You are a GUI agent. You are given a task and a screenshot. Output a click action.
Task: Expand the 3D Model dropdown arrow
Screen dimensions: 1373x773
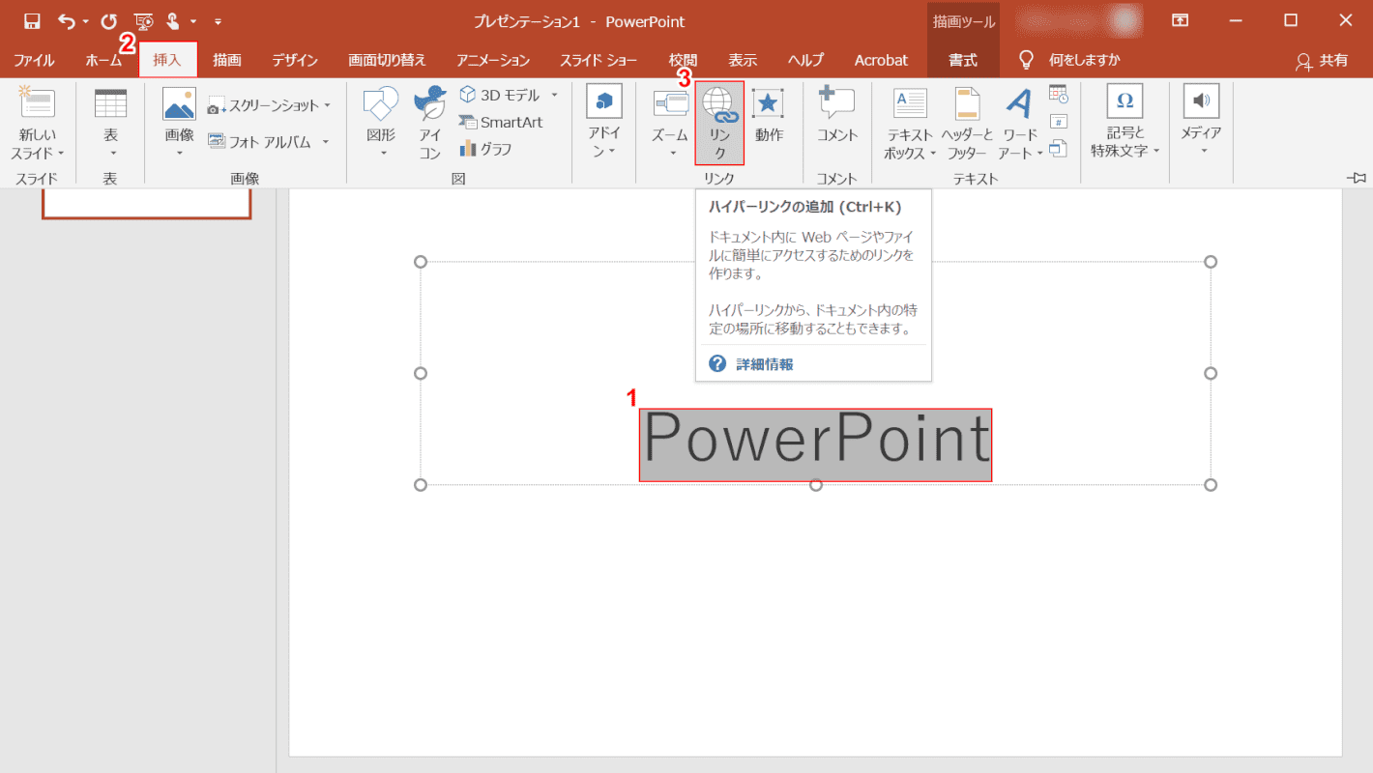coord(554,95)
